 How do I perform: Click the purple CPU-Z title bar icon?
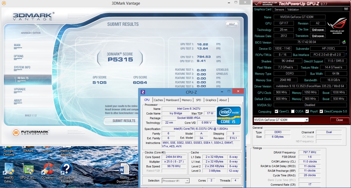(x=143, y=92)
